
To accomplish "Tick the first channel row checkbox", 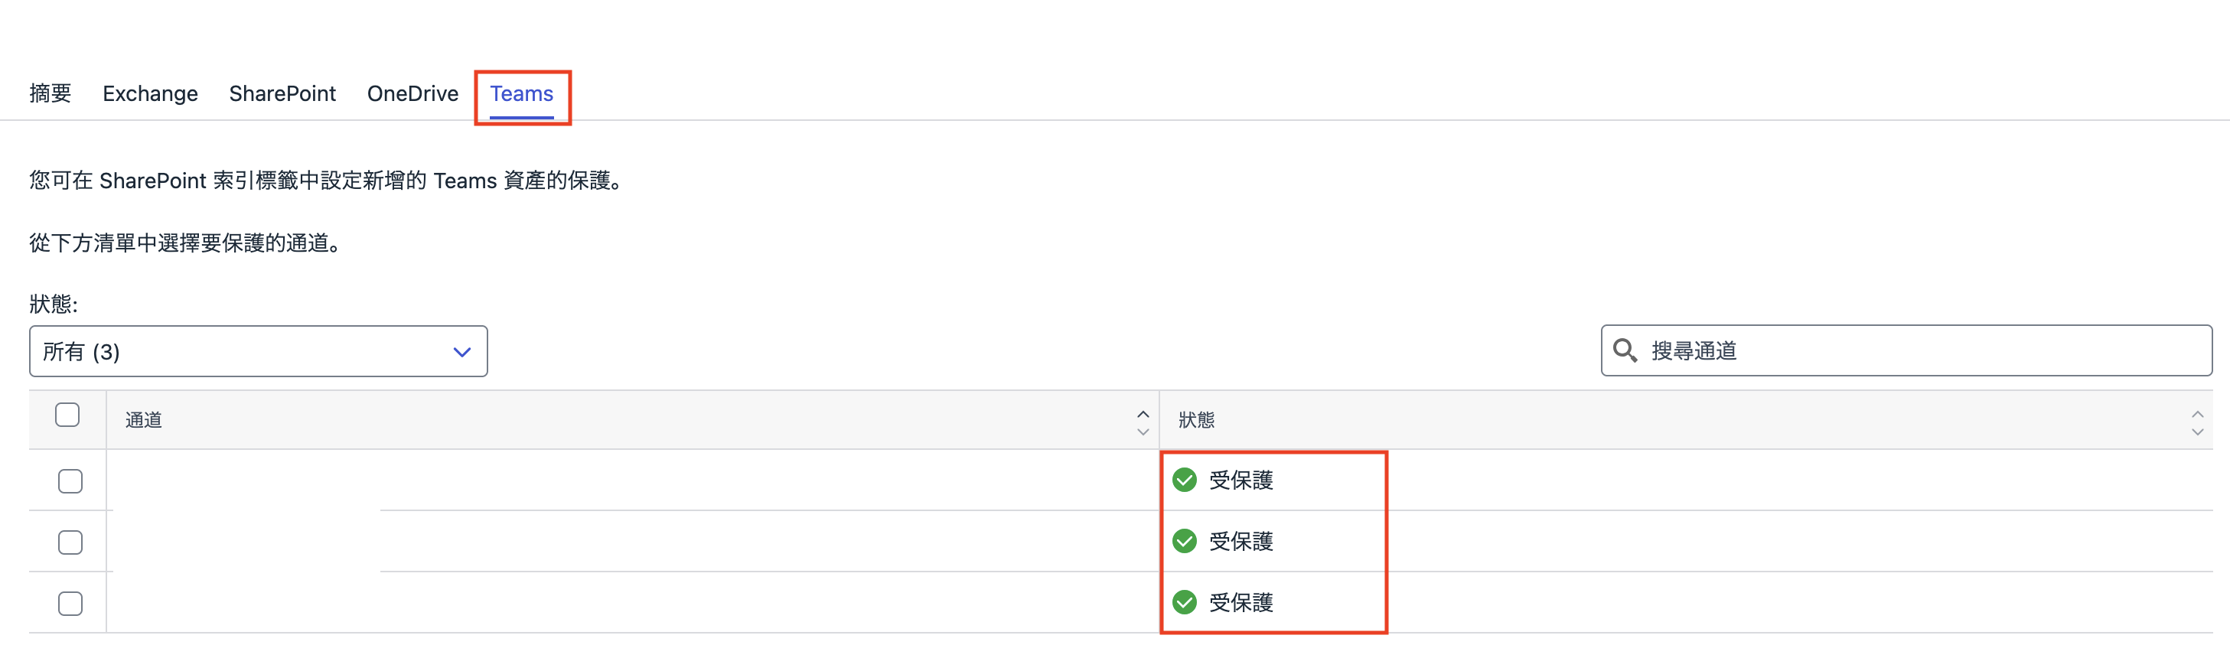I will [x=70, y=481].
